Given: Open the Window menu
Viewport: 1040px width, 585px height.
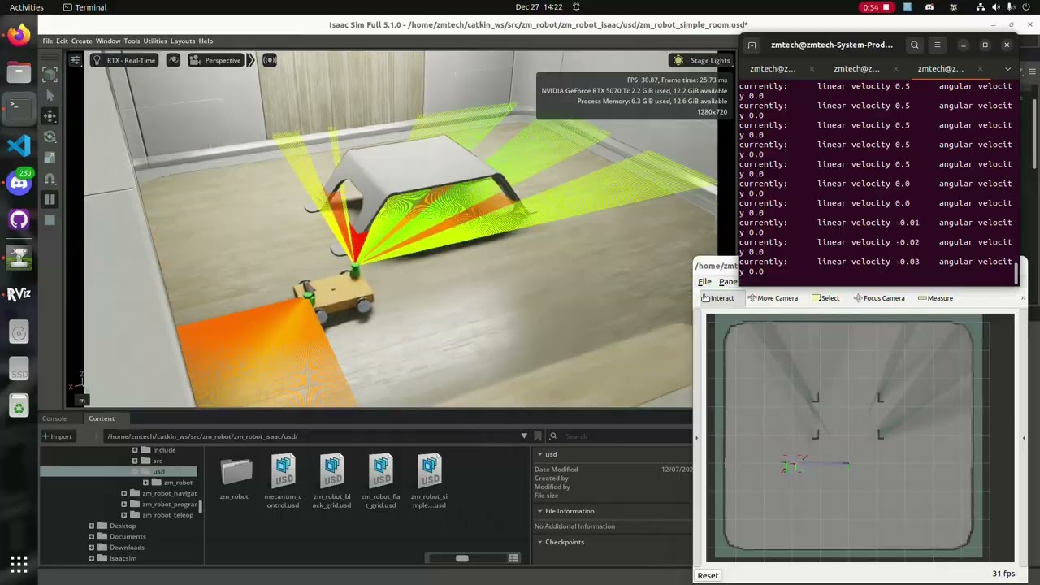Looking at the screenshot, I should 107,41.
